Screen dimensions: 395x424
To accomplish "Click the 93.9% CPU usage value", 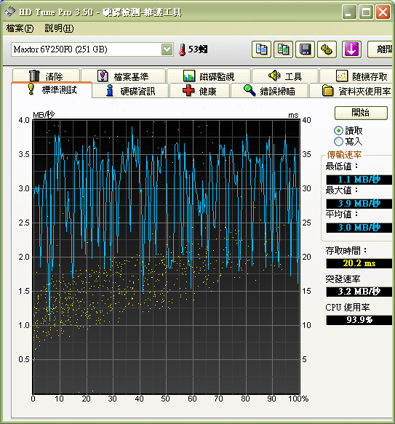I will [359, 320].
